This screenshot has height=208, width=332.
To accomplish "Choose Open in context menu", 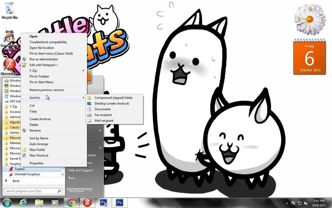I will tap(54, 36).
